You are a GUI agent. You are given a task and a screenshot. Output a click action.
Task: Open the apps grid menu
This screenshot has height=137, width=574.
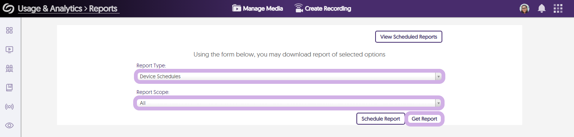tap(558, 9)
